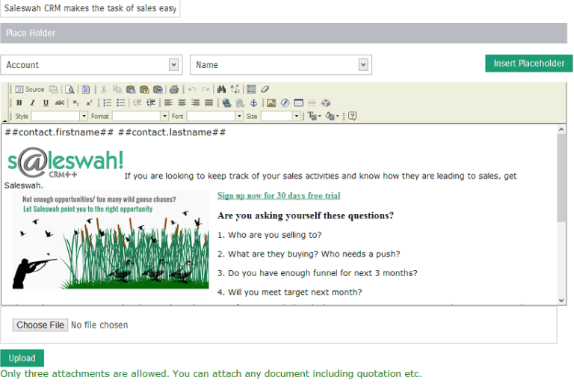Open the About editor help icon
The image size is (574, 386).
pos(353,117)
